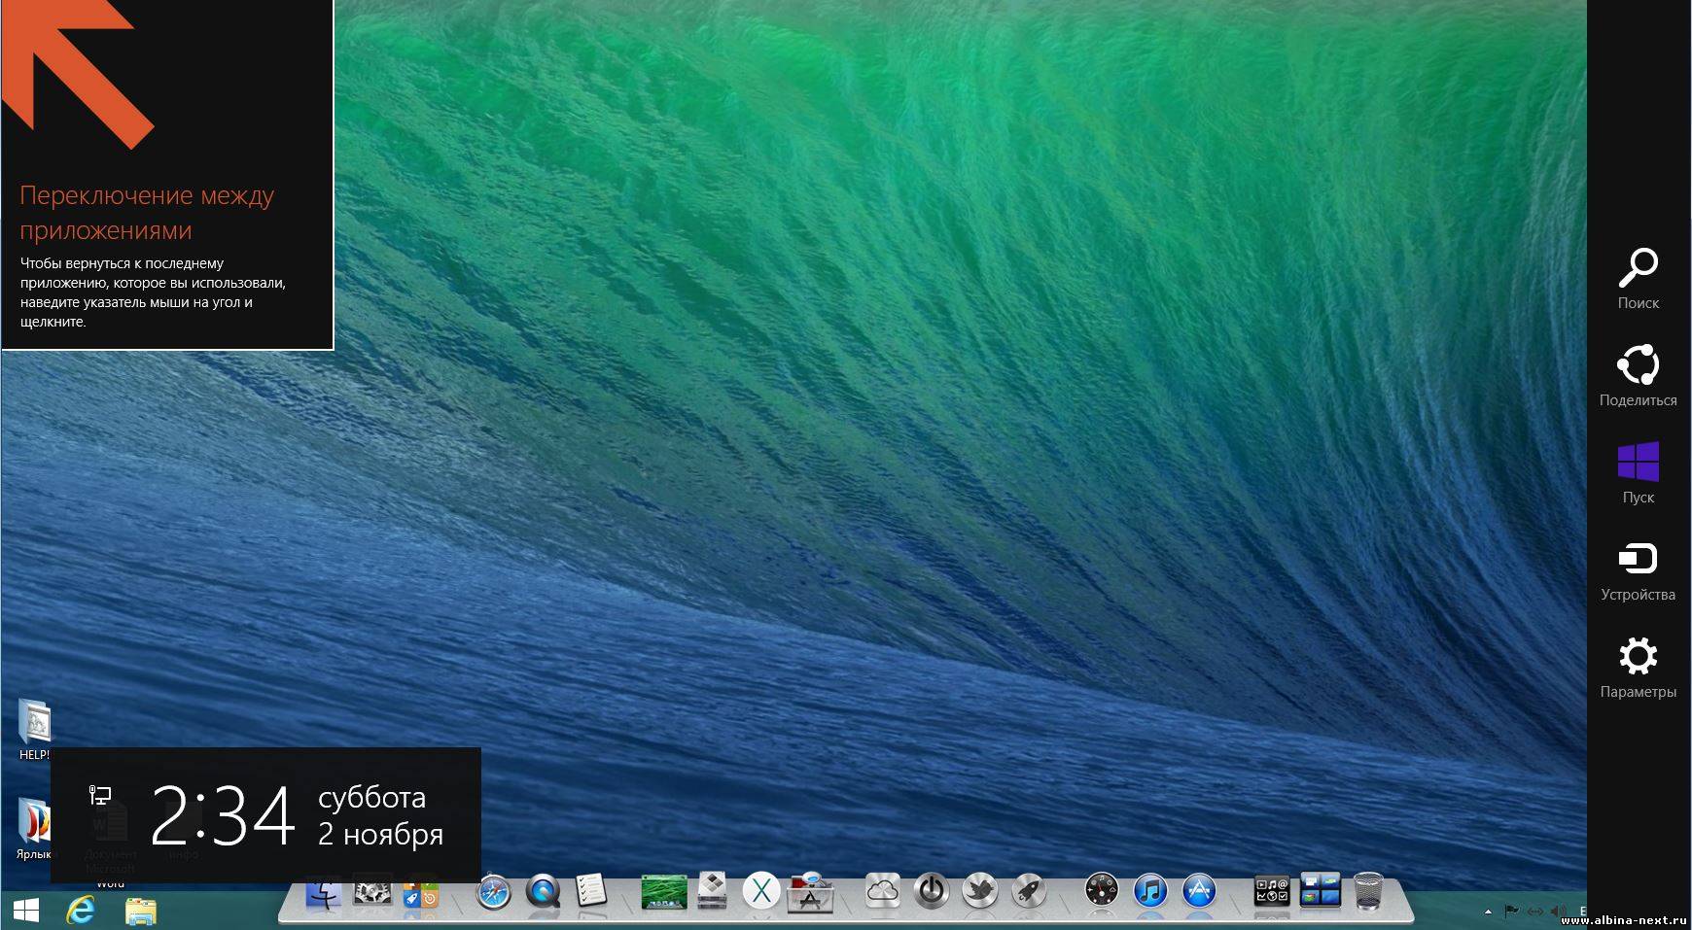Launch Internet Explorer from the taskbar
Image resolution: width=1692 pixels, height=930 pixels.
(82, 911)
